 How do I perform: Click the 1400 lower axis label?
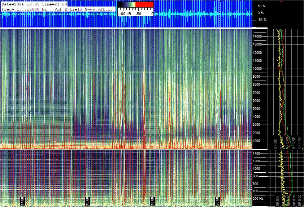coord(256,154)
